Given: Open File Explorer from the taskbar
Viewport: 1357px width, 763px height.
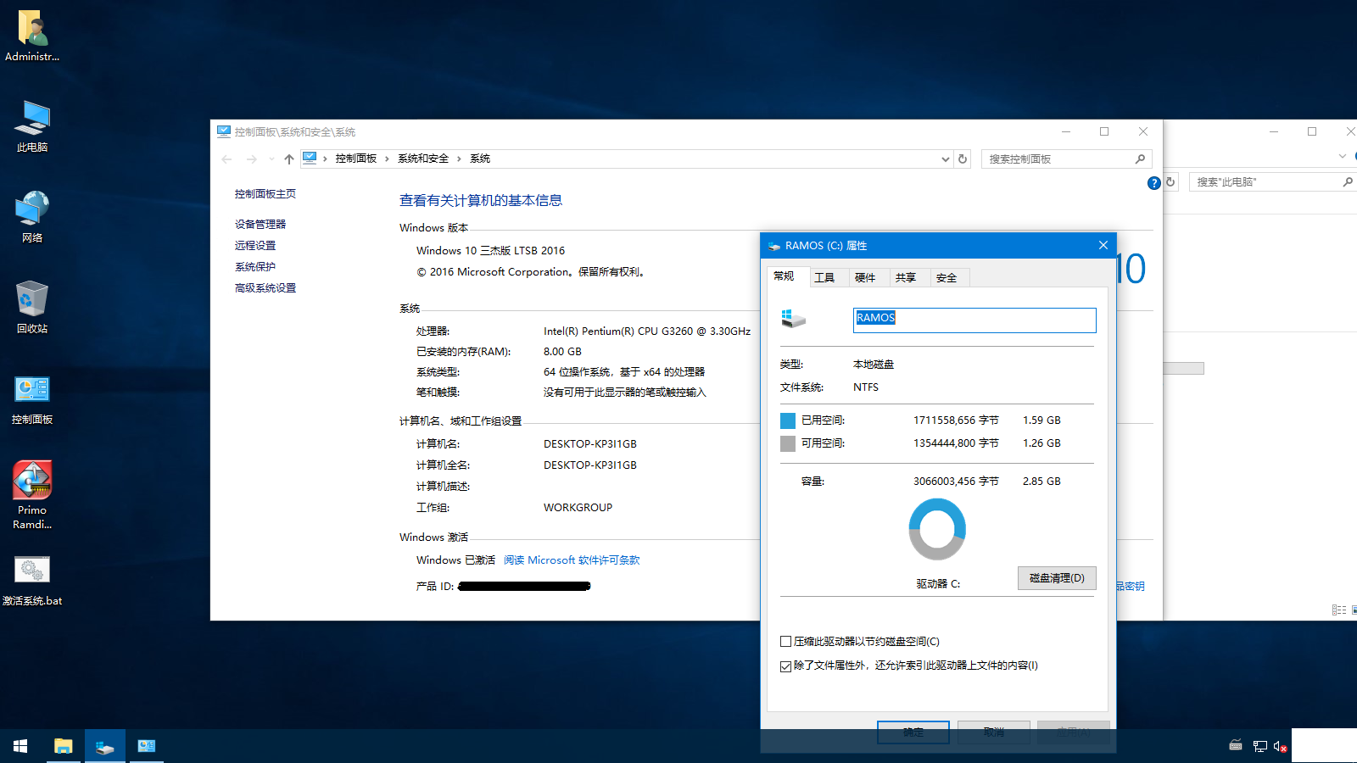Looking at the screenshot, I should [64, 746].
